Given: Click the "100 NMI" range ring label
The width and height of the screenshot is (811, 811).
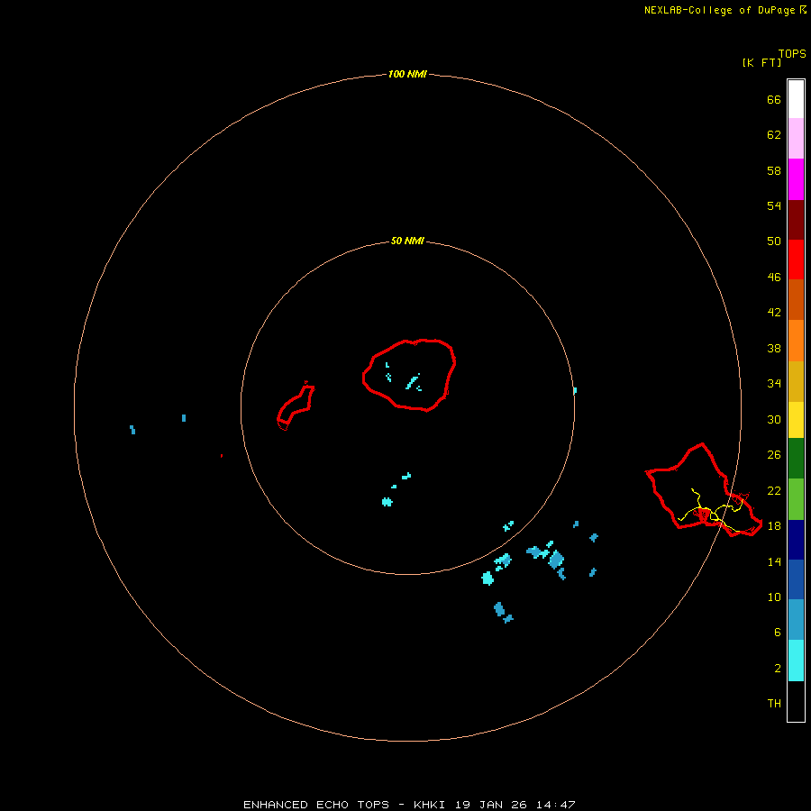Looking at the screenshot, I should (x=407, y=74).
